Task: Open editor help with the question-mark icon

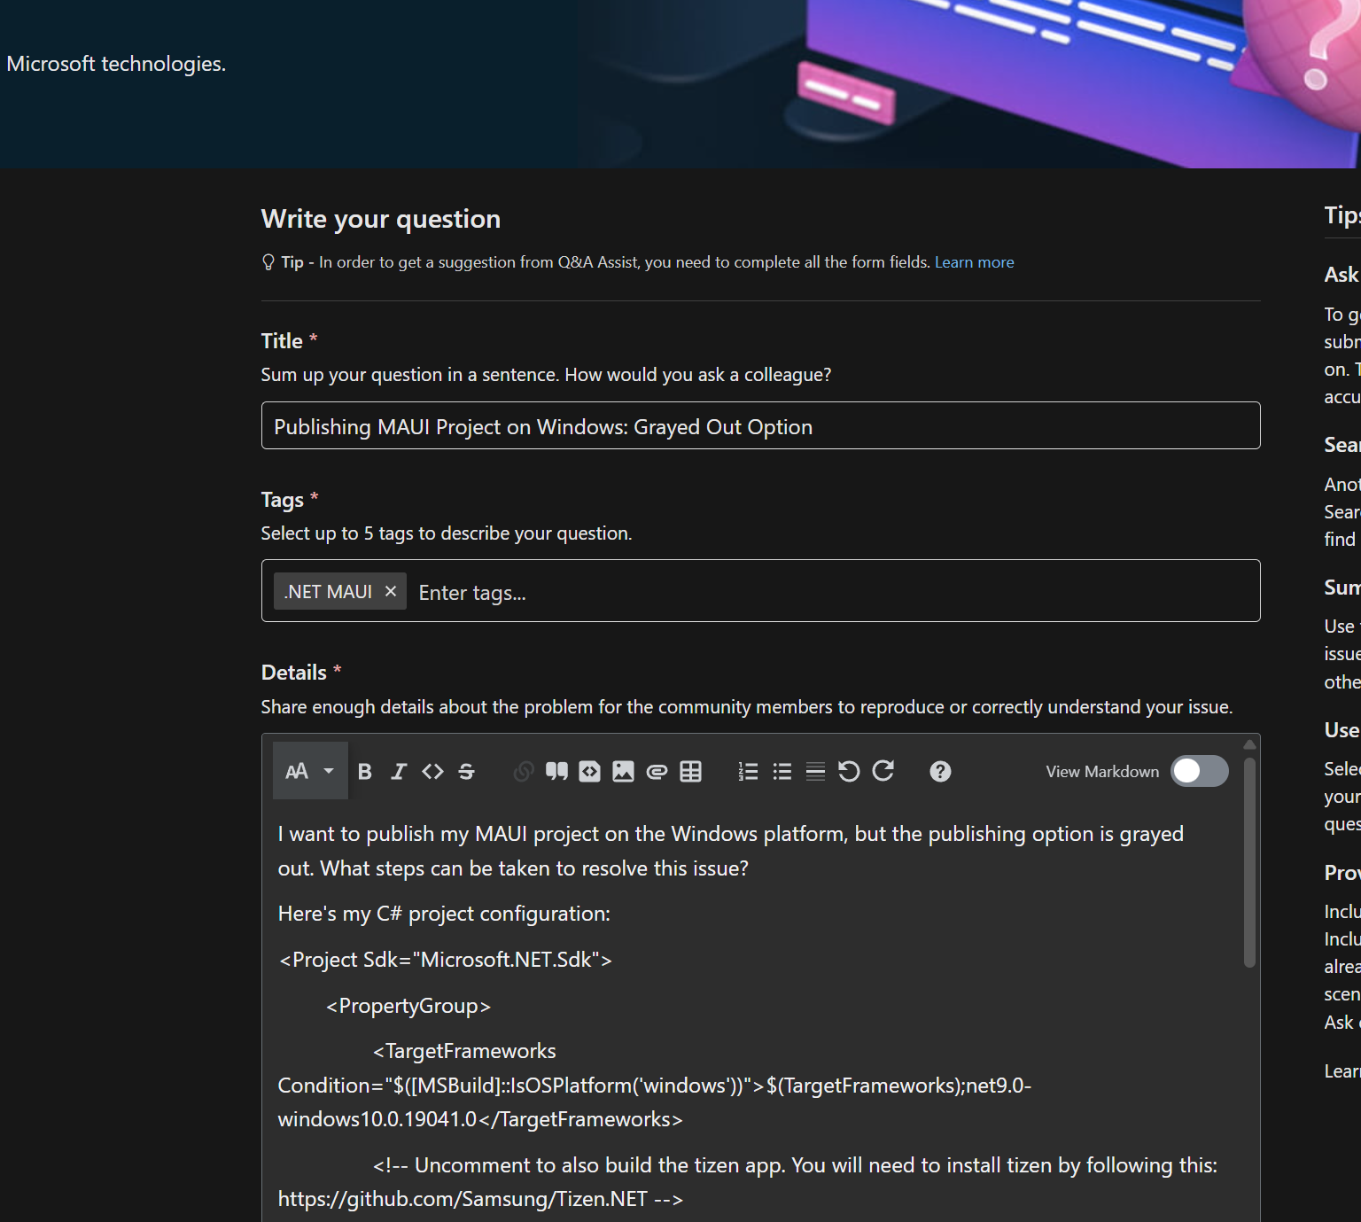Action: [x=940, y=772]
